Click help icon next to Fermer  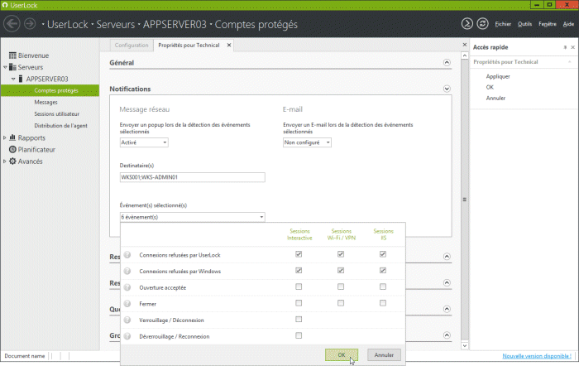pyautogui.click(x=127, y=304)
